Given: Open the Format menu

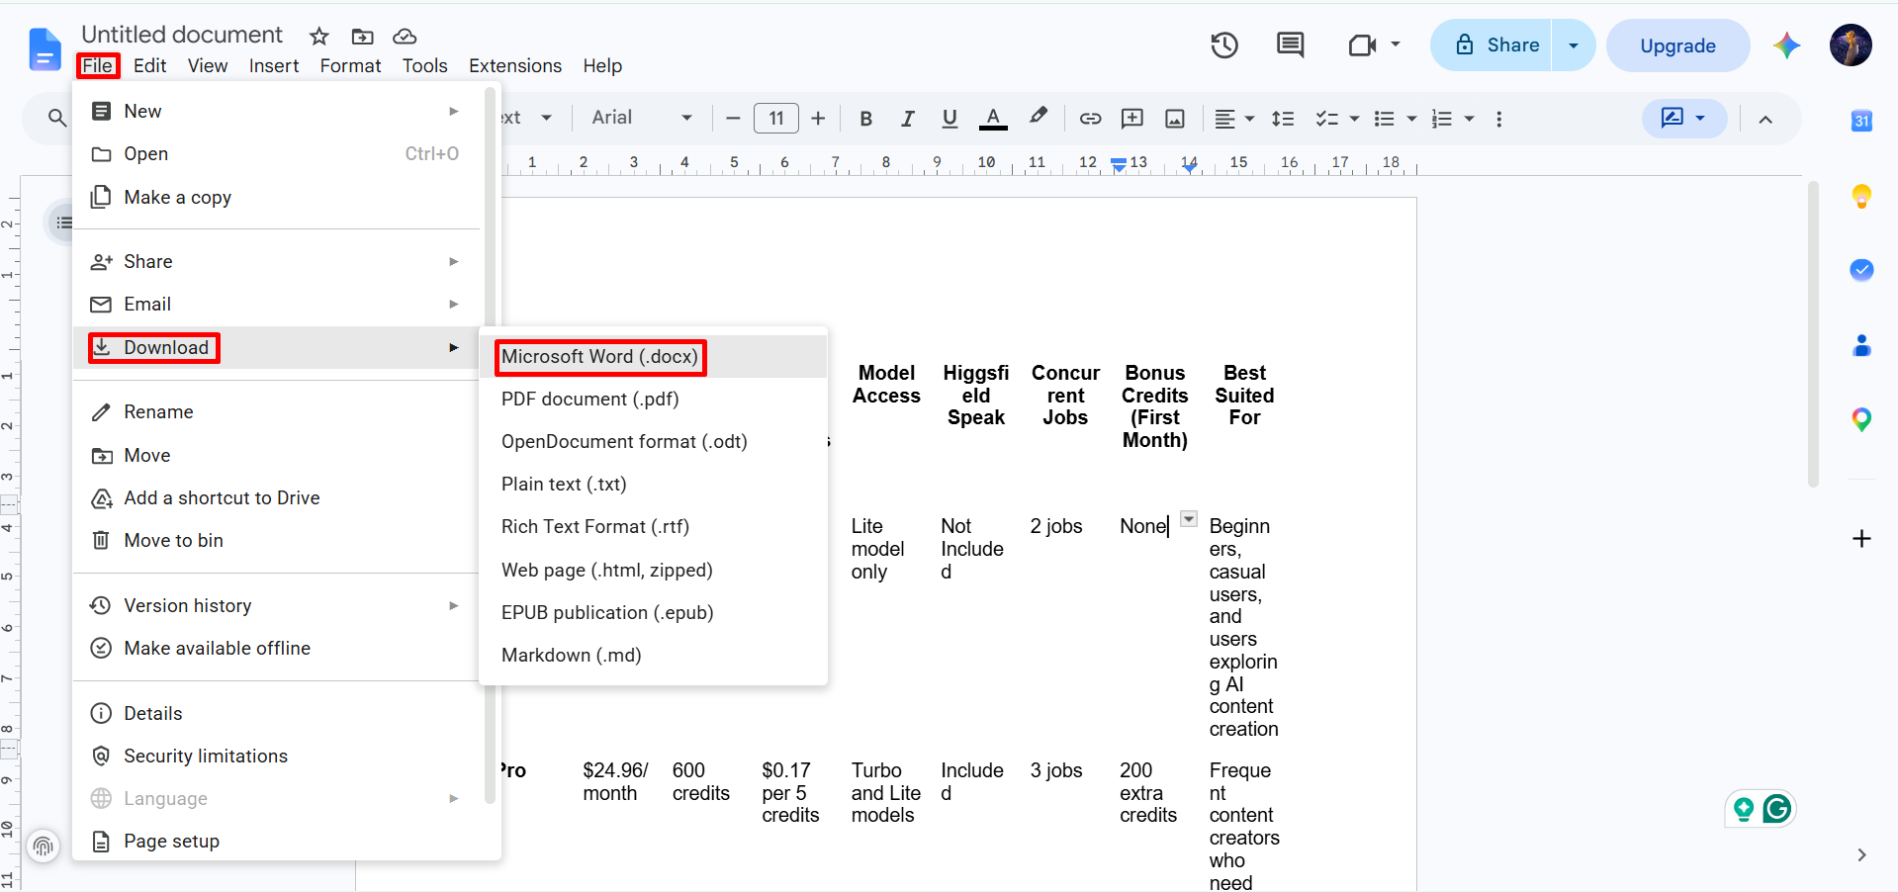Looking at the screenshot, I should point(350,65).
